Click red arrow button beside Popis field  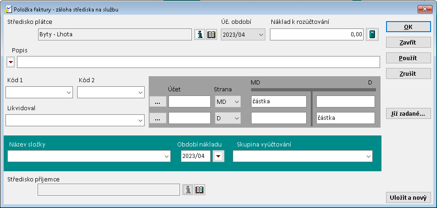click(x=11, y=62)
